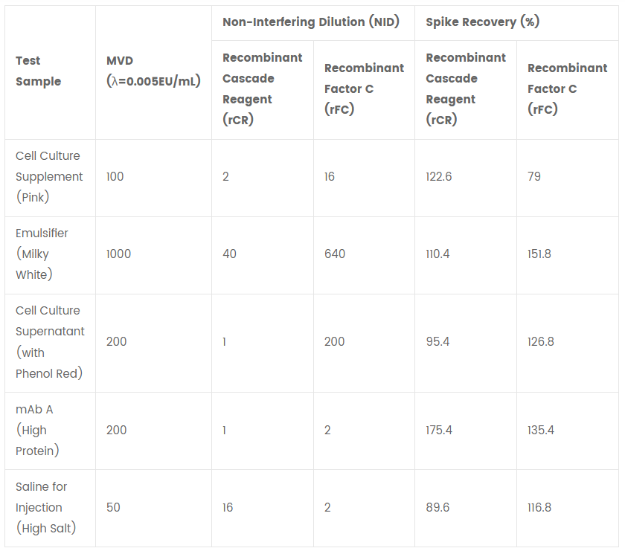Click the Emulsifier (Milky White) cell

pyautogui.click(x=42, y=254)
